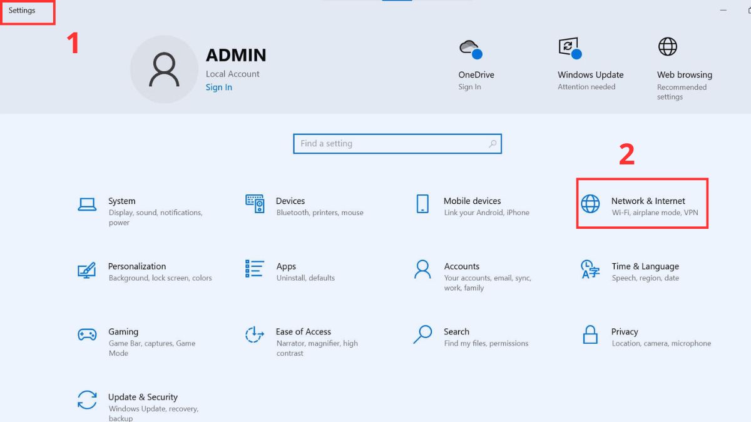Screen dimensions: 751x422
Task: Open the System settings monitor icon
Action: (x=87, y=204)
